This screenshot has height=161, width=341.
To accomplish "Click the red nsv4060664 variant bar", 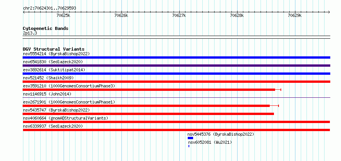I will pyautogui.click(x=176, y=122).
